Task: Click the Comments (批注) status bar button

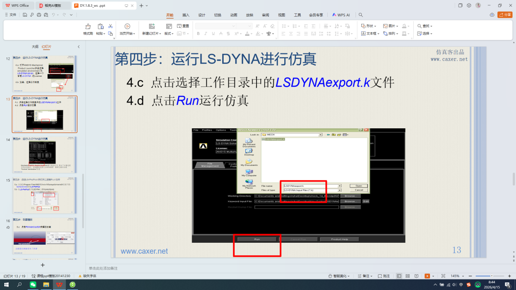Action: 384,276
